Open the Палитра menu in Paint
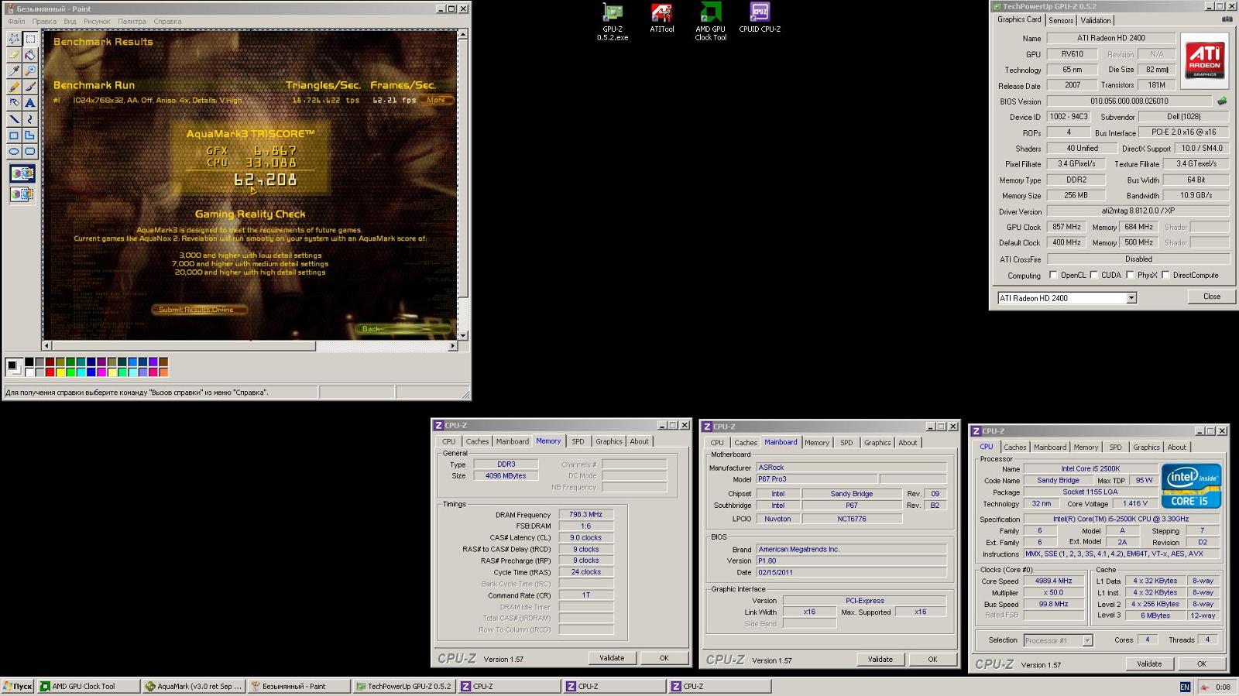The height and width of the screenshot is (696, 1239). [132, 22]
